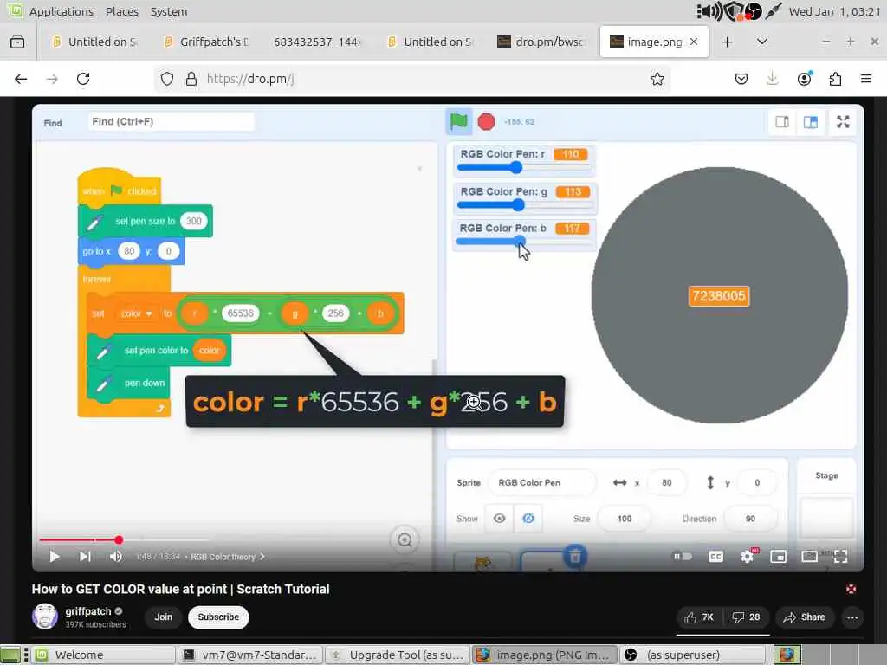Switch to theater mode

pyautogui.click(x=810, y=557)
